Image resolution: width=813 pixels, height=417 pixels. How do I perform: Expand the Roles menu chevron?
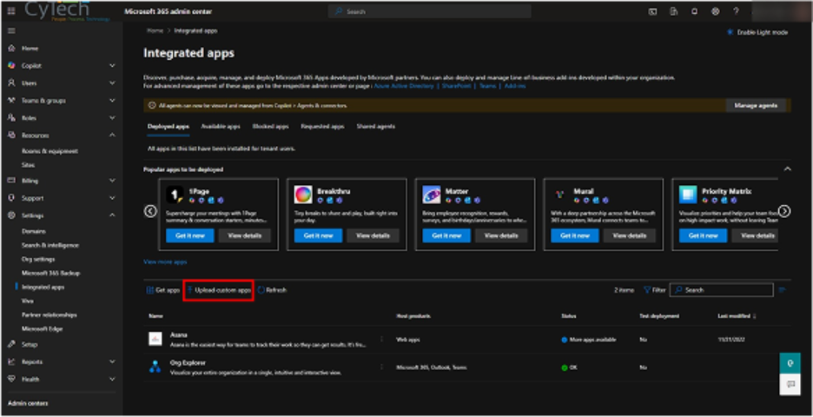pos(113,118)
